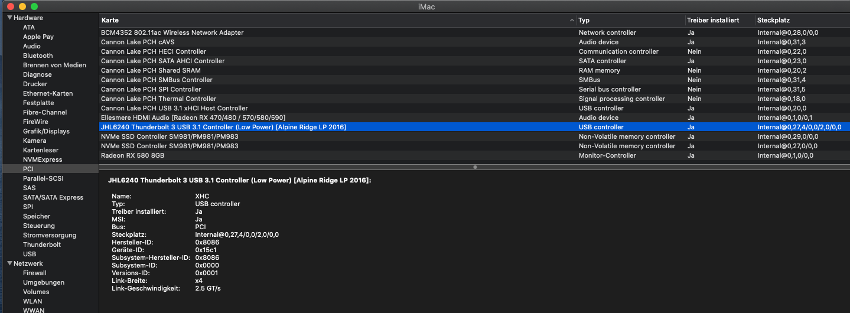Collapse the Hardware section triangle

point(9,18)
